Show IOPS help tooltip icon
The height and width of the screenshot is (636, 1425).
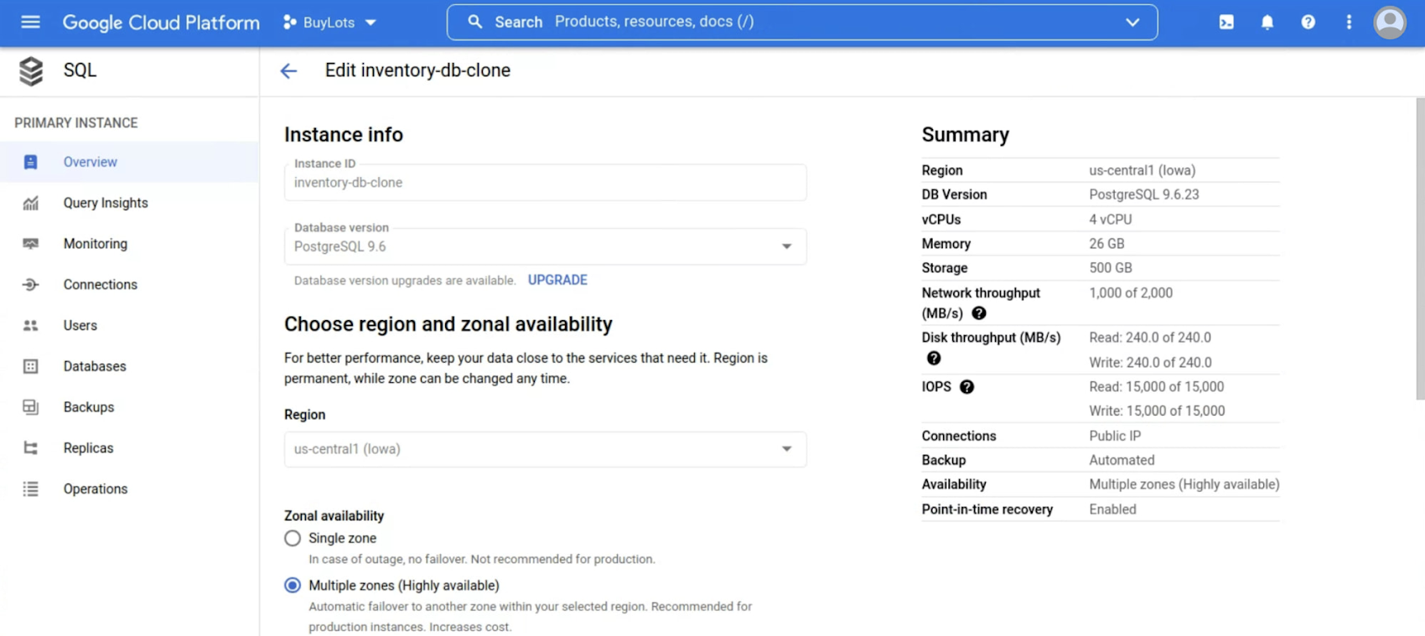(x=966, y=387)
